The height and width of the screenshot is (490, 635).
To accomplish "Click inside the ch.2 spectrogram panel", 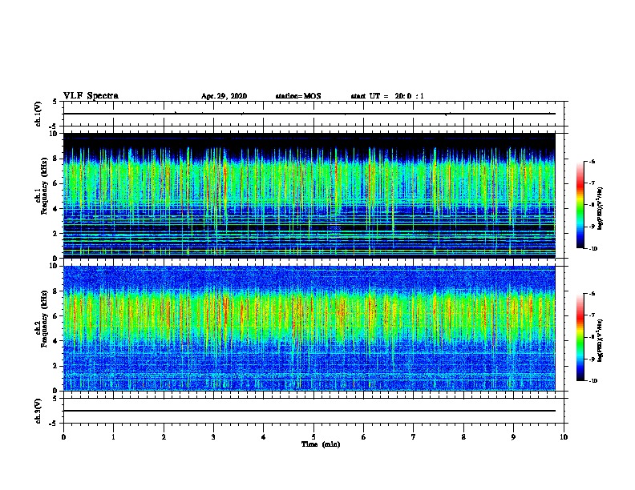I will [x=309, y=328].
